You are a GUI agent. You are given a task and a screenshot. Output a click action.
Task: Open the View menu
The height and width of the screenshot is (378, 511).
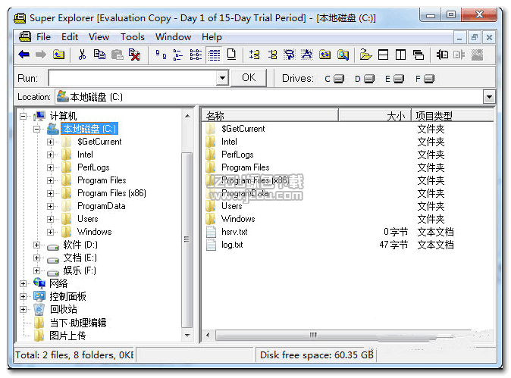click(x=99, y=37)
